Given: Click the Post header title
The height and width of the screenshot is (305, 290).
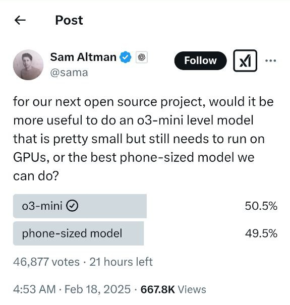Looking at the screenshot, I should [x=69, y=20].
